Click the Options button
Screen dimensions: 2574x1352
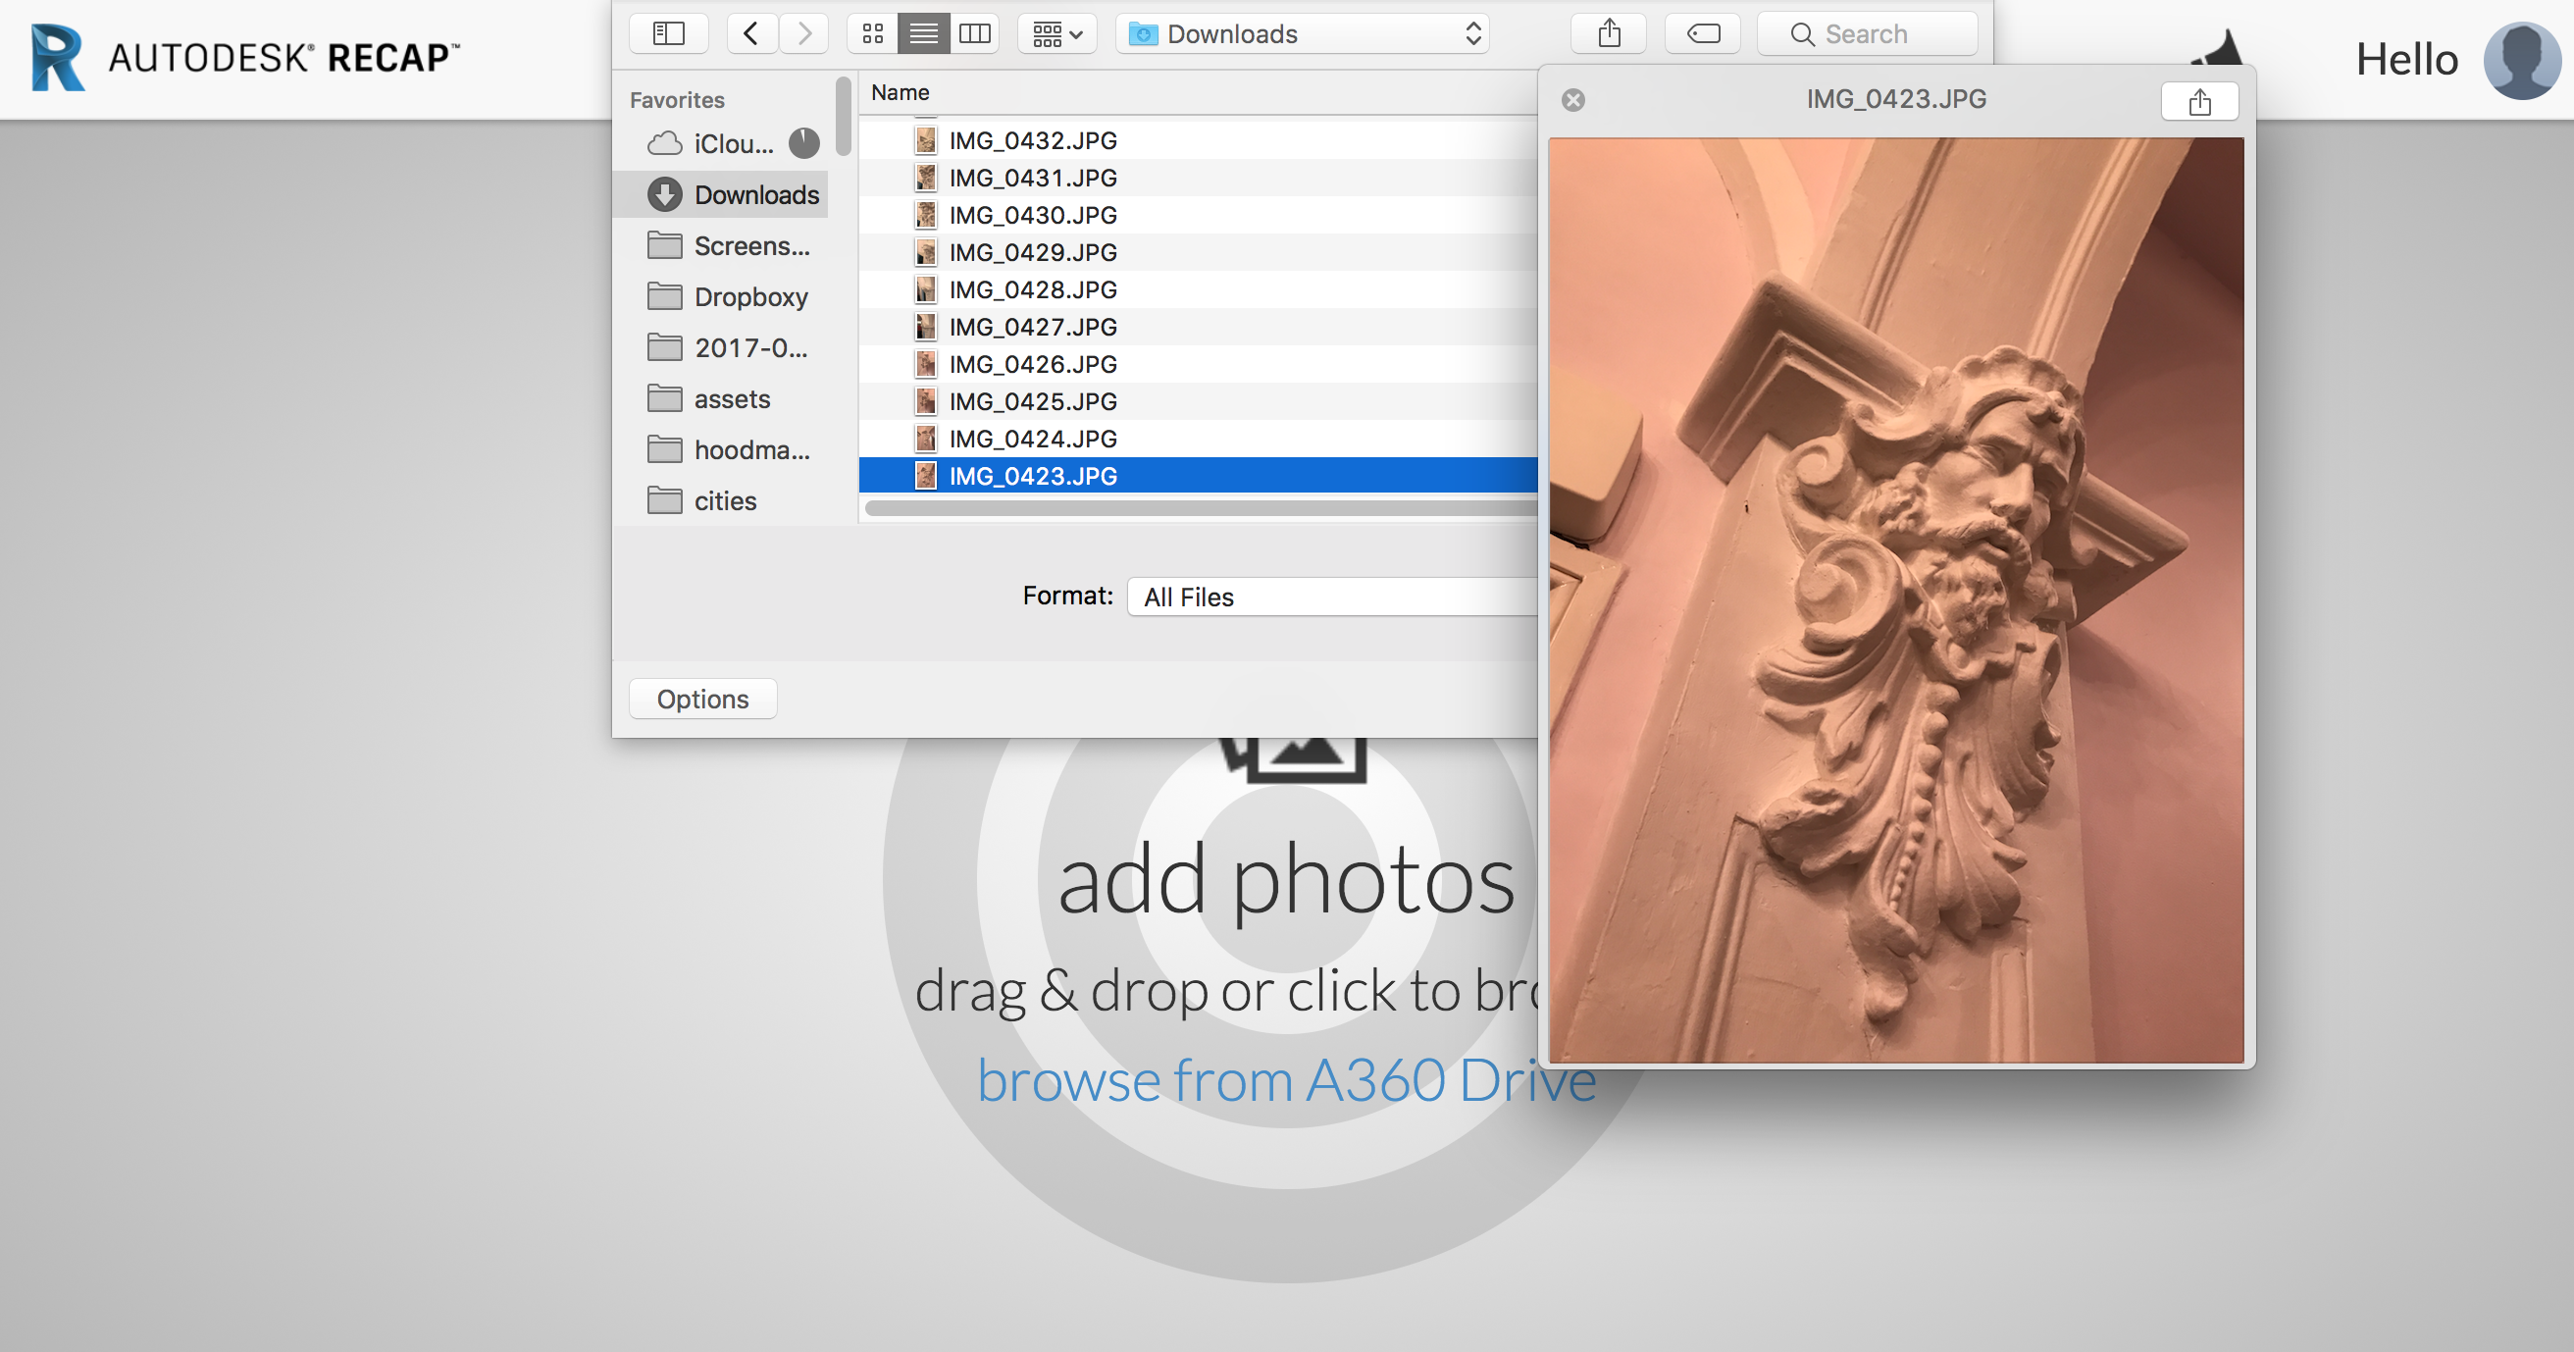tap(702, 699)
